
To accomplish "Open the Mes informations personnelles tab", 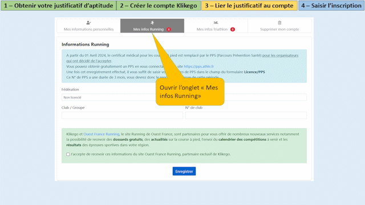I will click(x=88, y=26).
